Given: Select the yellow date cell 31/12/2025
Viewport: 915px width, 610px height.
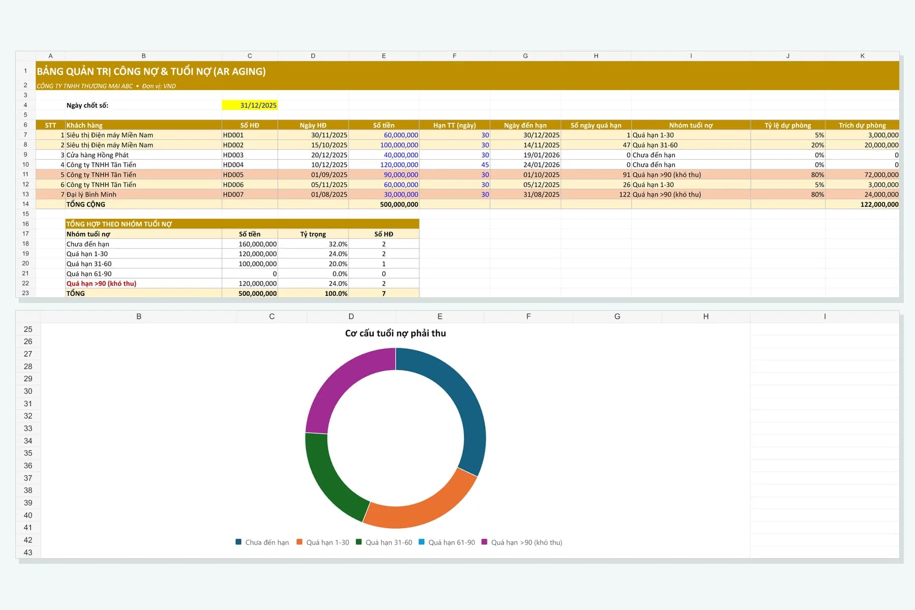Looking at the screenshot, I should 250,105.
